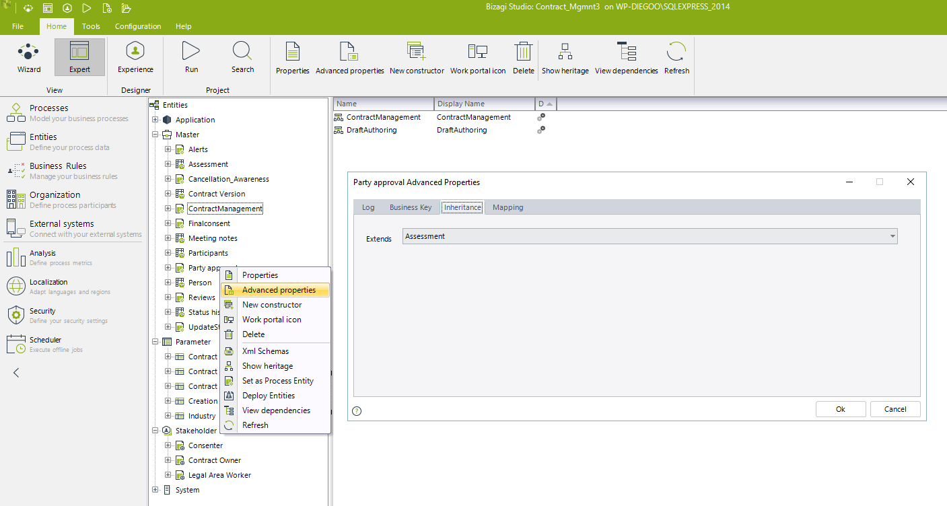Image resolution: width=947 pixels, height=506 pixels.
Task: Switch to the Log tab
Action: (368, 207)
